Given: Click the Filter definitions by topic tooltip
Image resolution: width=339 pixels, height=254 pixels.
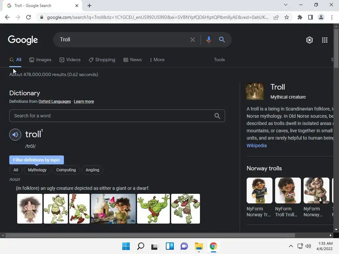Looking at the screenshot, I should pyautogui.click(x=36, y=160).
